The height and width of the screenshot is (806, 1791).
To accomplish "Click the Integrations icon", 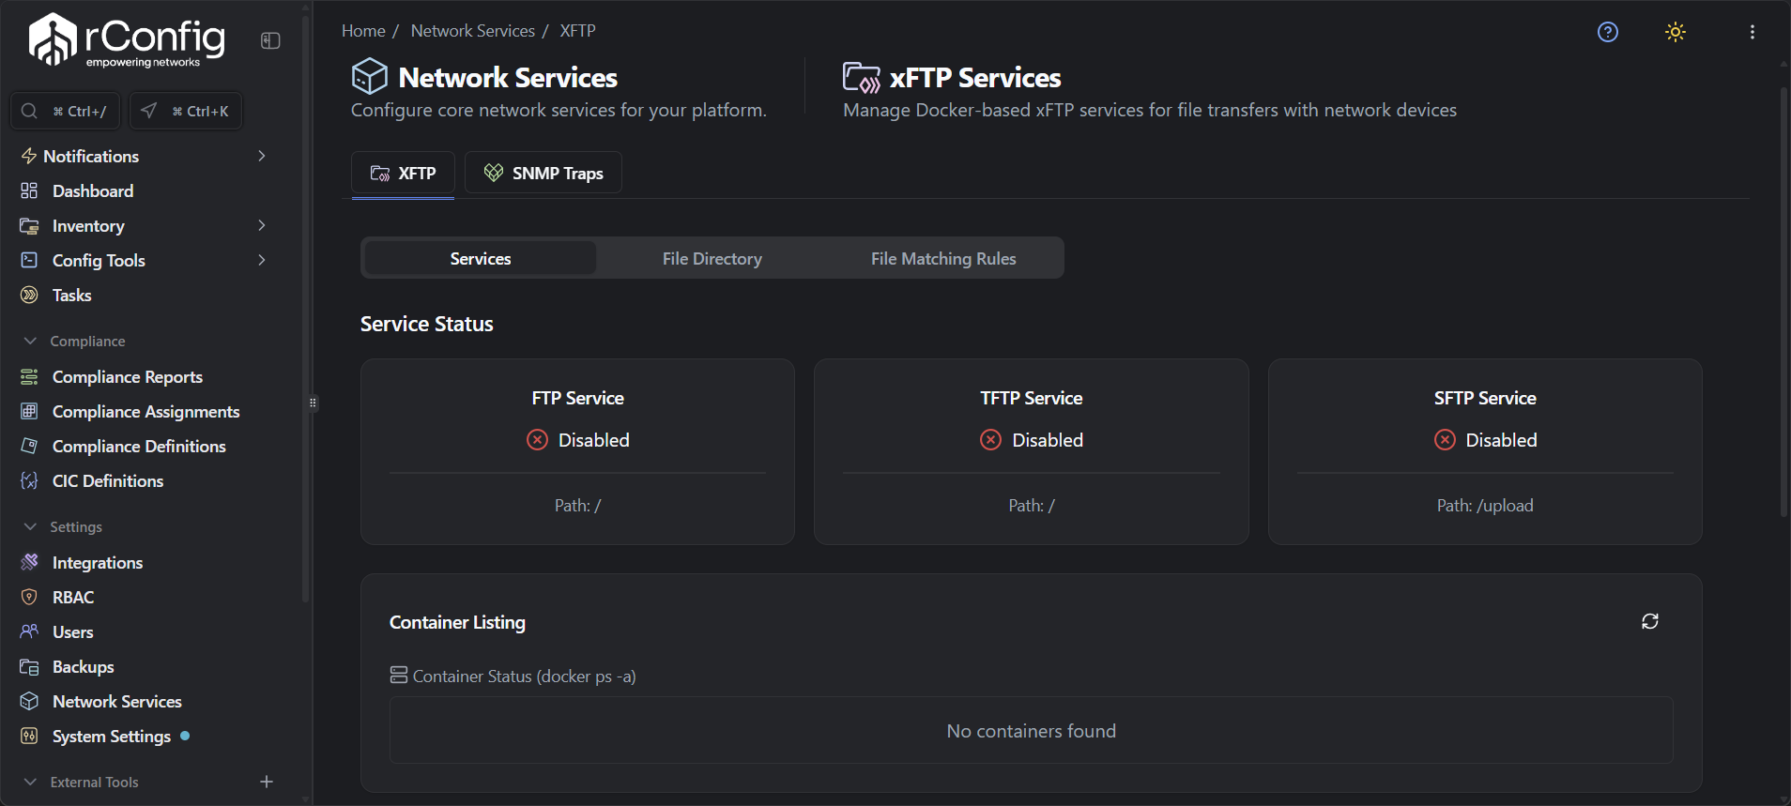I will point(29,562).
